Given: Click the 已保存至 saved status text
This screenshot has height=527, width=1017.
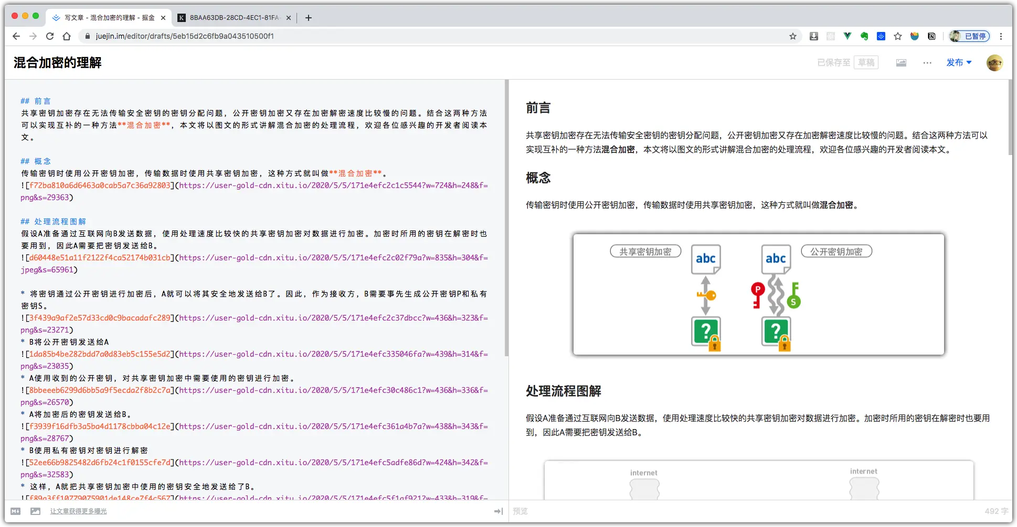Looking at the screenshot, I should click(x=833, y=63).
